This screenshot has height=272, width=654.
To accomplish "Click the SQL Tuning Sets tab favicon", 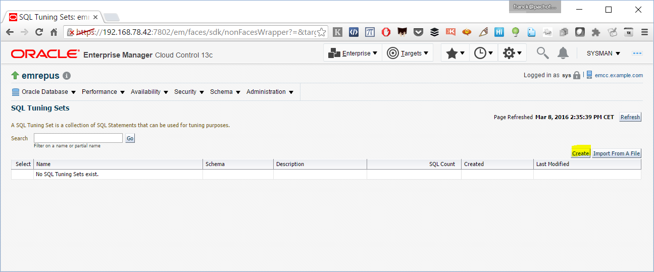I will [13, 17].
